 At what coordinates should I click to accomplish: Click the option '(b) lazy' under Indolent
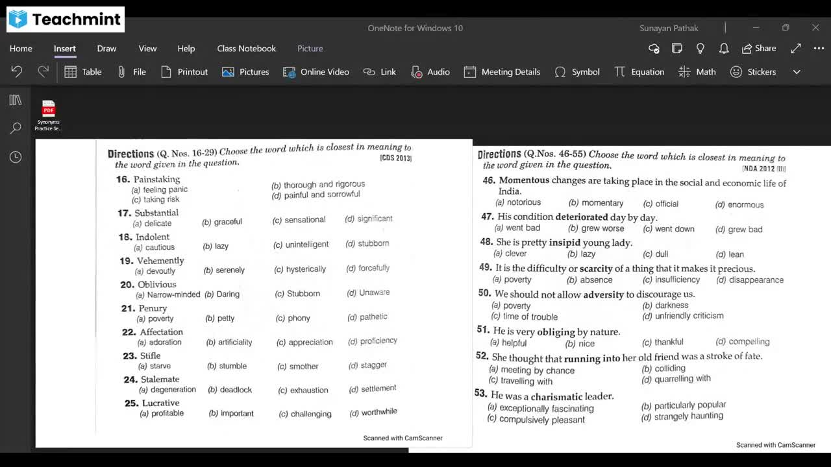coord(216,246)
